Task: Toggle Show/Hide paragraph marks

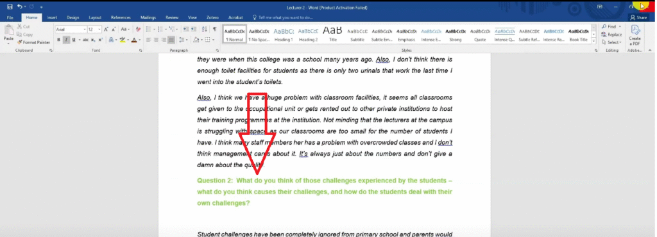Action: [215, 29]
